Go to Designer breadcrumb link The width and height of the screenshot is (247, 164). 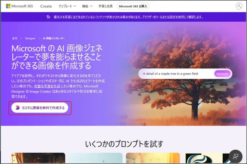point(30,38)
